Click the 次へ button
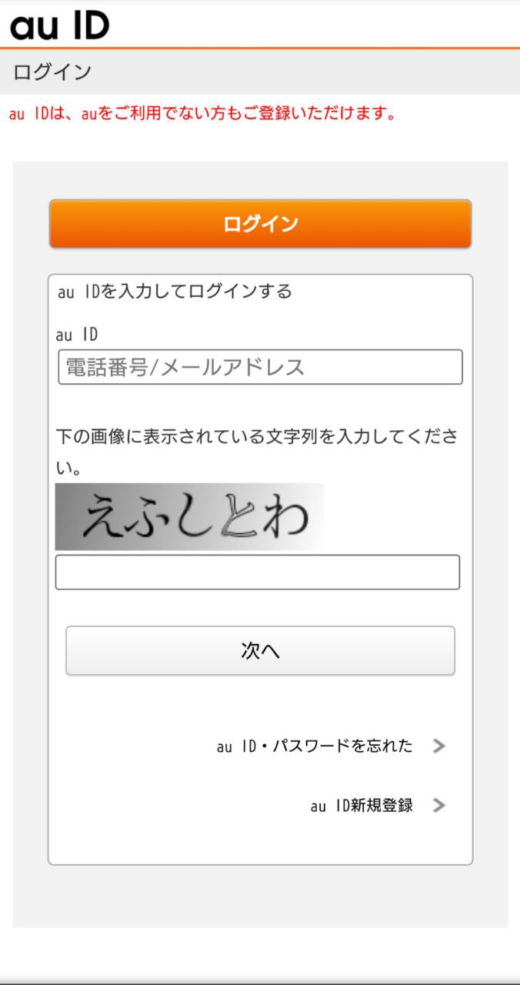The image size is (520, 985). (x=260, y=651)
